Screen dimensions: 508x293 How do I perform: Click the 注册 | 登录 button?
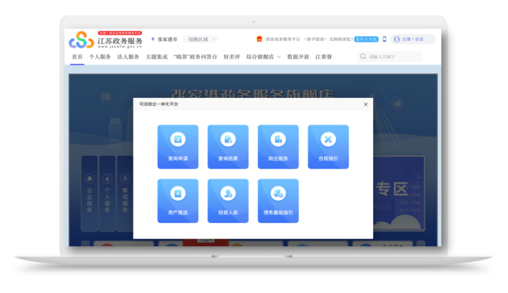pos(412,40)
